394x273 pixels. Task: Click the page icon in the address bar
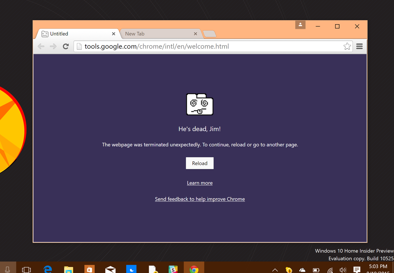coord(79,46)
